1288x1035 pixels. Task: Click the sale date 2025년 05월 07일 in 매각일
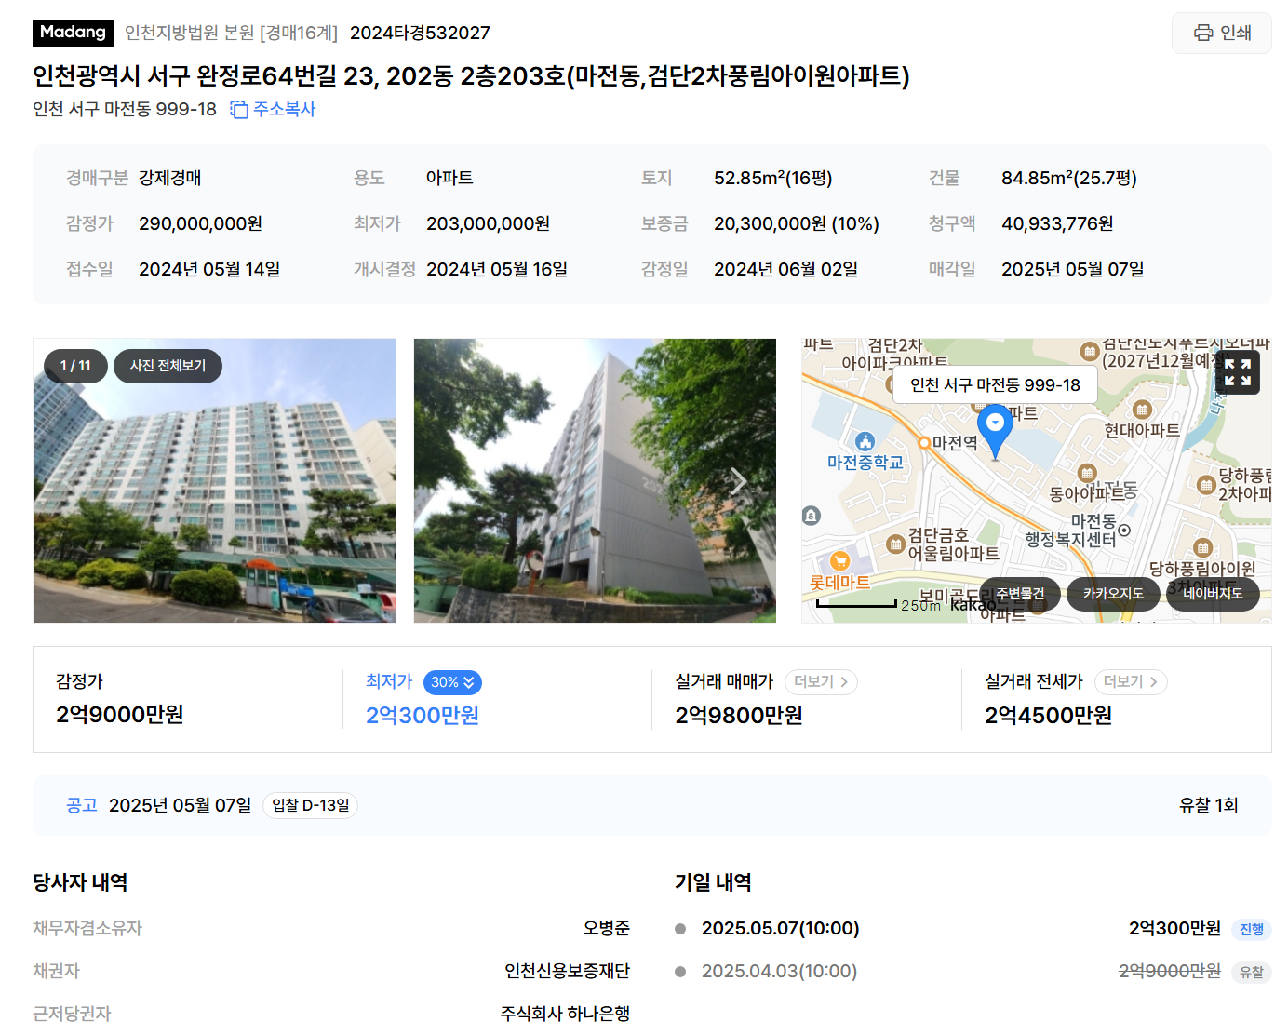pos(1073,269)
